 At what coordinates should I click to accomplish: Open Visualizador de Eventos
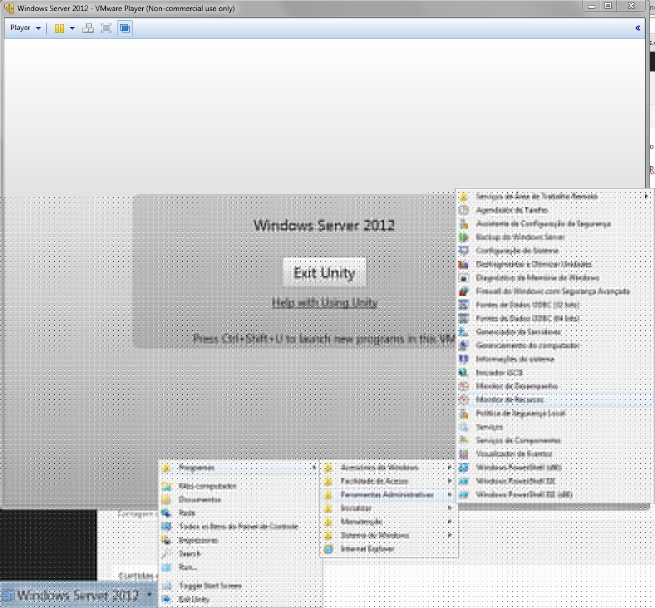click(x=554, y=453)
